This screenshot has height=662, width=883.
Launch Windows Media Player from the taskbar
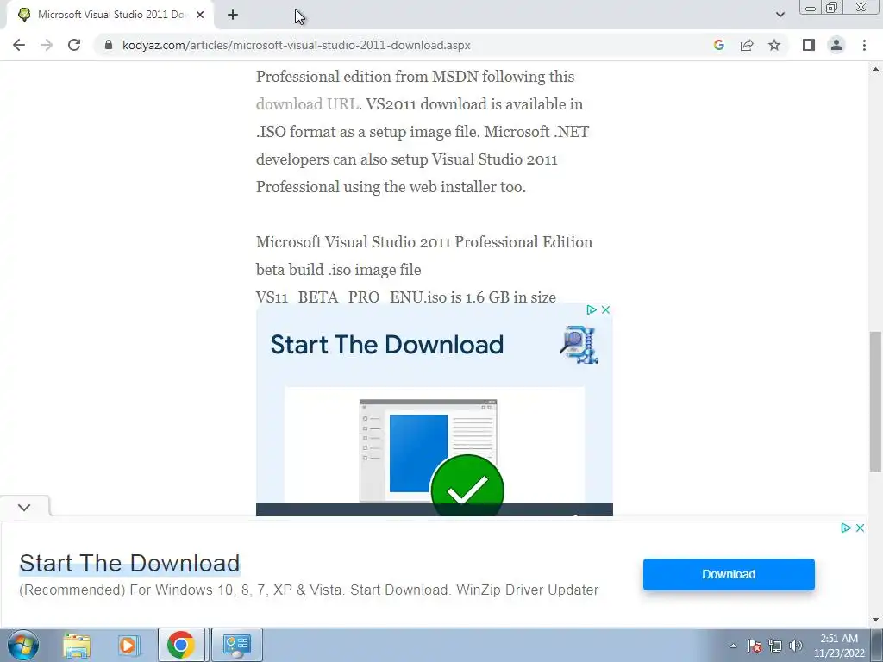128,645
